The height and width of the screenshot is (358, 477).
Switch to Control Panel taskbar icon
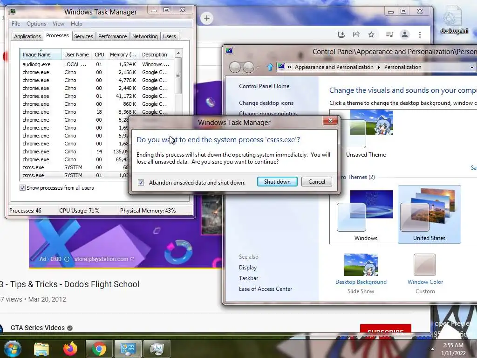[128, 349]
